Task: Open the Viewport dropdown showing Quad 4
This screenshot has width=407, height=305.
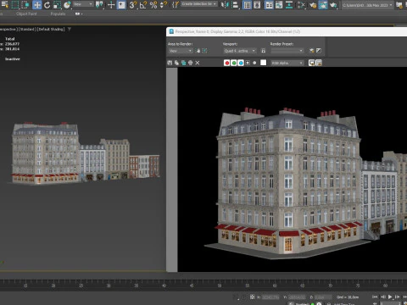Action: pos(239,51)
